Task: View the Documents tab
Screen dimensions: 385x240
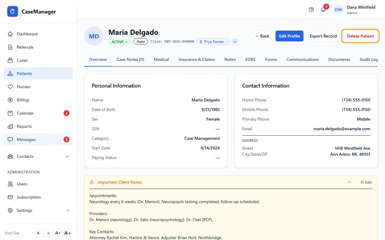Action: pos(339,59)
